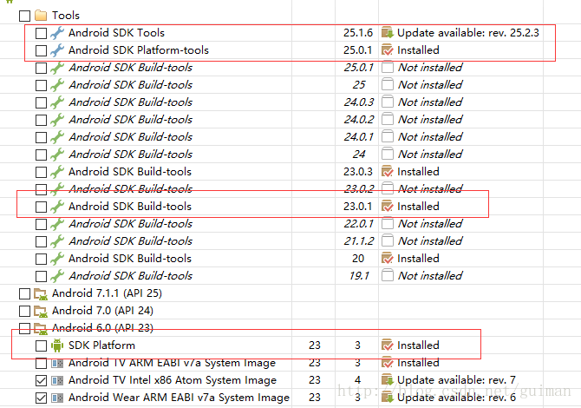Select the checkbox for Build-tools 22.0.1
The height and width of the screenshot is (408, 581).
pyautogui.click(x=41, y=224)
